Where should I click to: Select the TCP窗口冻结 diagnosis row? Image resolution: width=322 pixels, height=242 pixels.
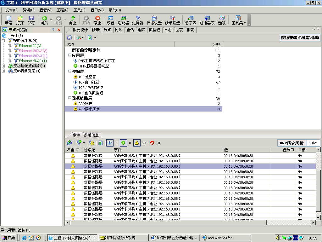tap(89, 82)
